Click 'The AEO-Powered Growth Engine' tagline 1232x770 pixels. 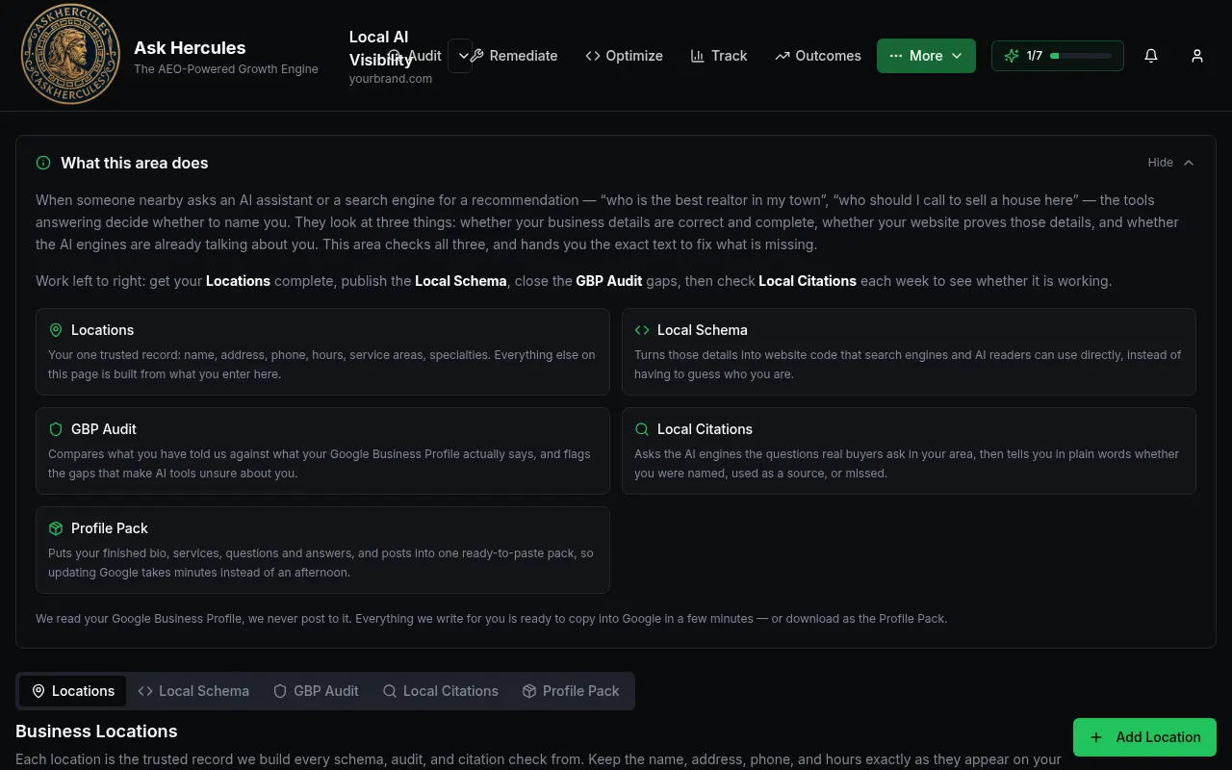(226, 69)
